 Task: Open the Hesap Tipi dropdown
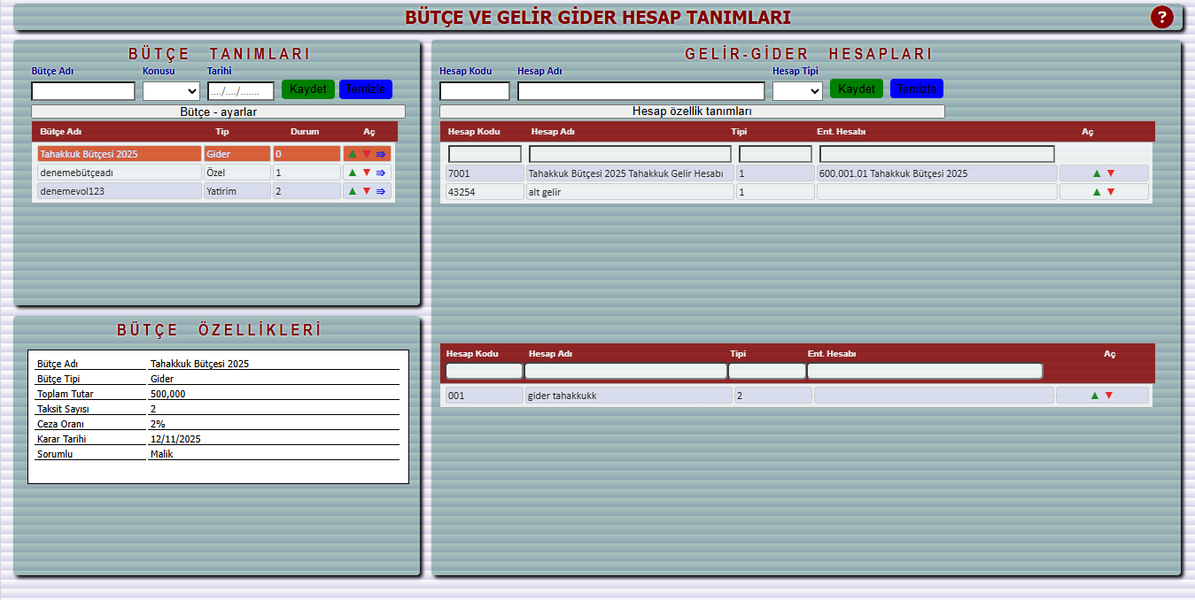797,90
